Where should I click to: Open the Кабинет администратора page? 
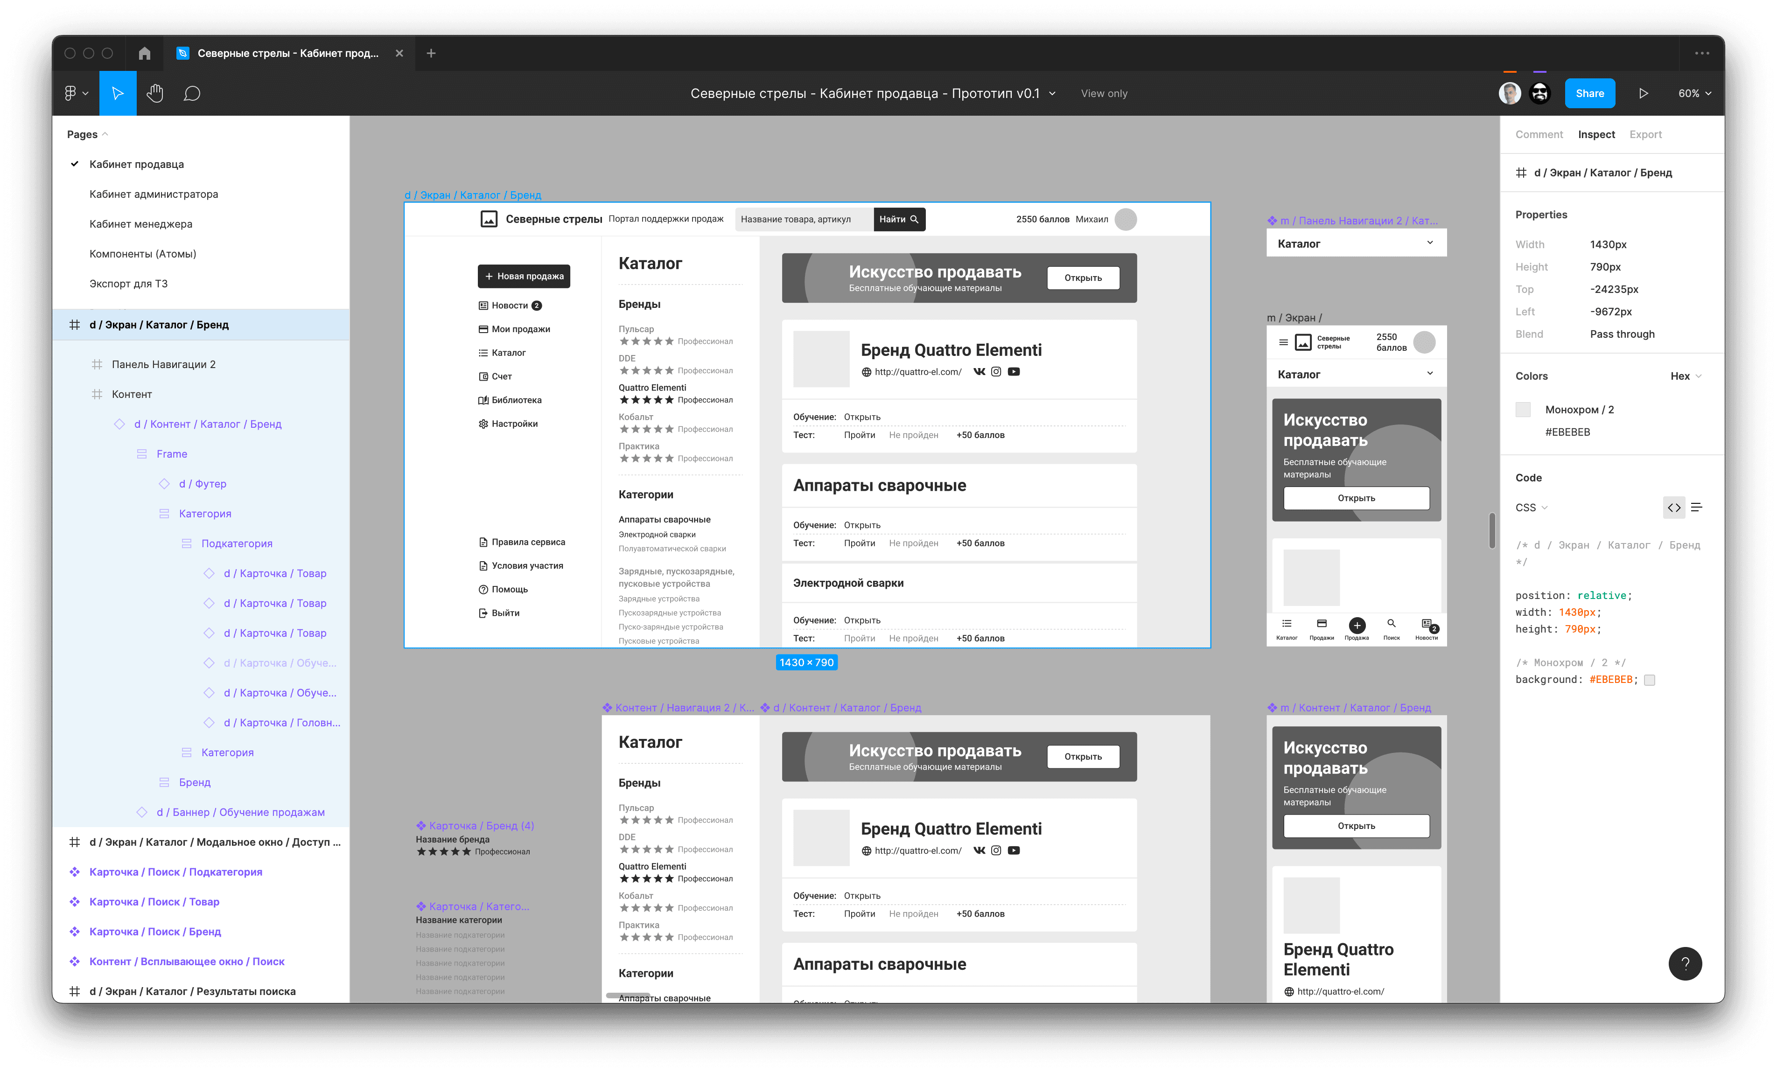tap(154, 194)
